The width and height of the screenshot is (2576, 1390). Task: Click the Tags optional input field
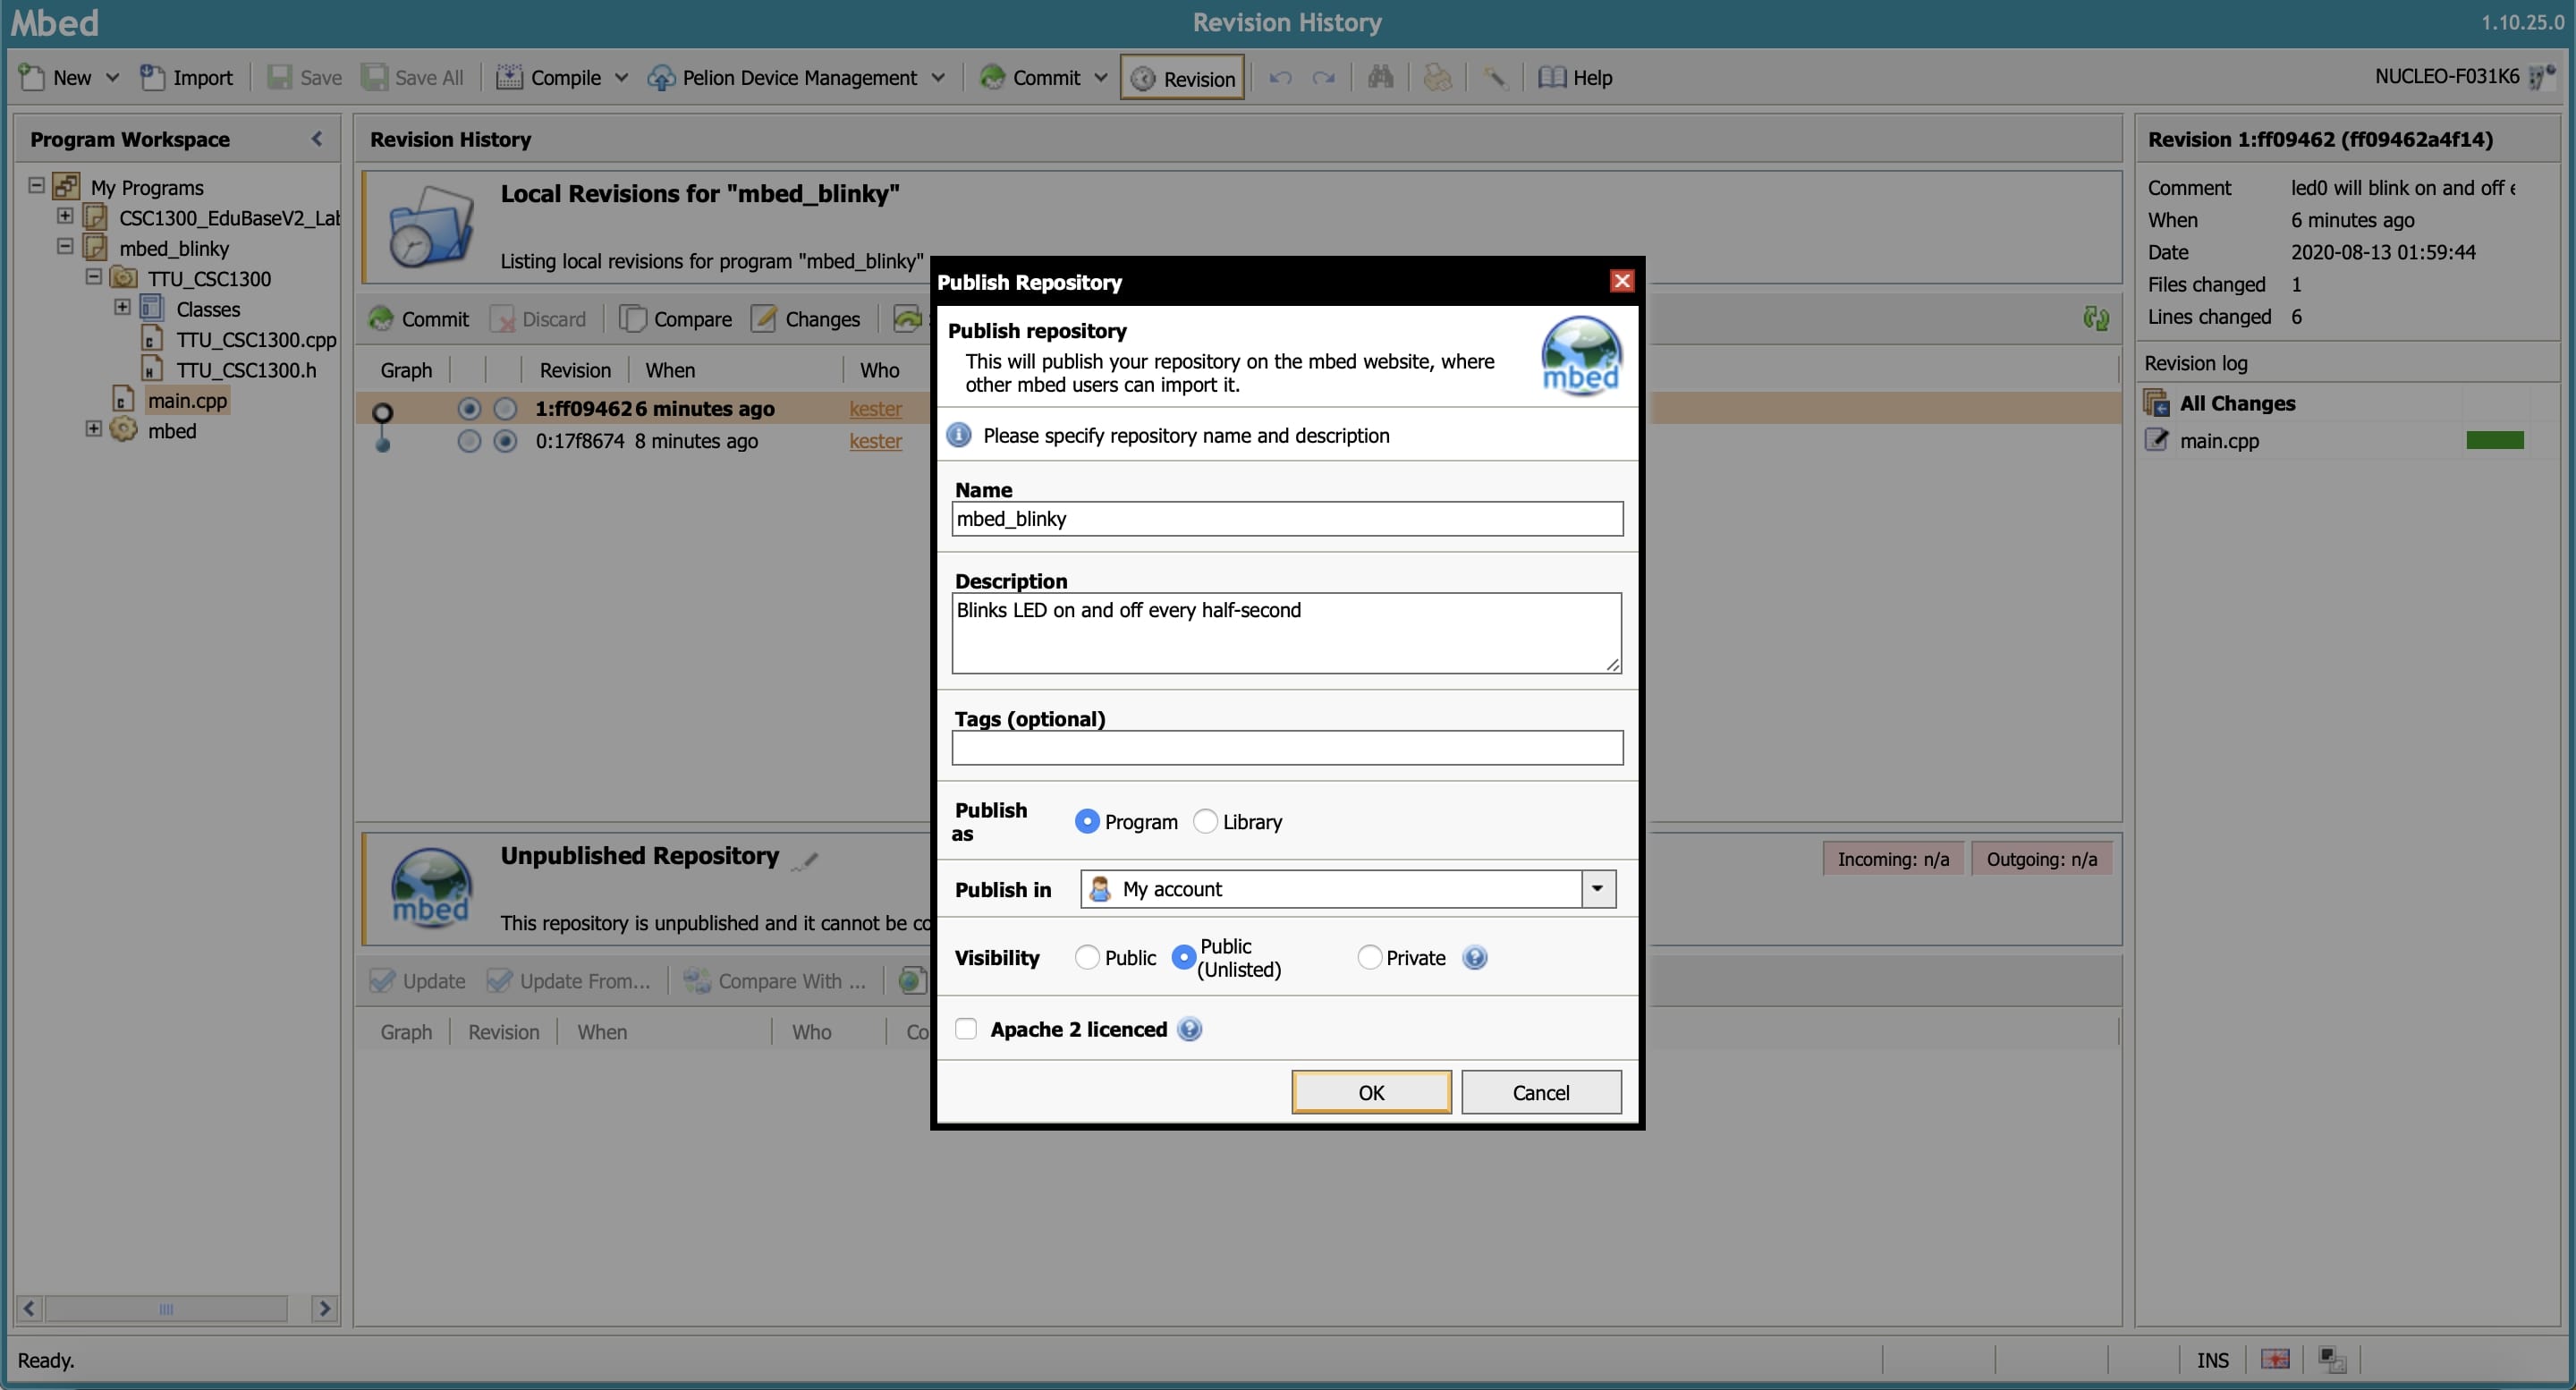click(1286, 748)
